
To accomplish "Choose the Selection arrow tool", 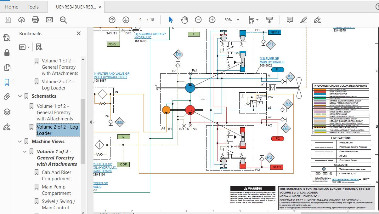I will point(171,20).
